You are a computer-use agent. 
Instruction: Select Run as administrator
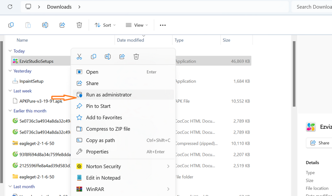click(x=109, y=95)
